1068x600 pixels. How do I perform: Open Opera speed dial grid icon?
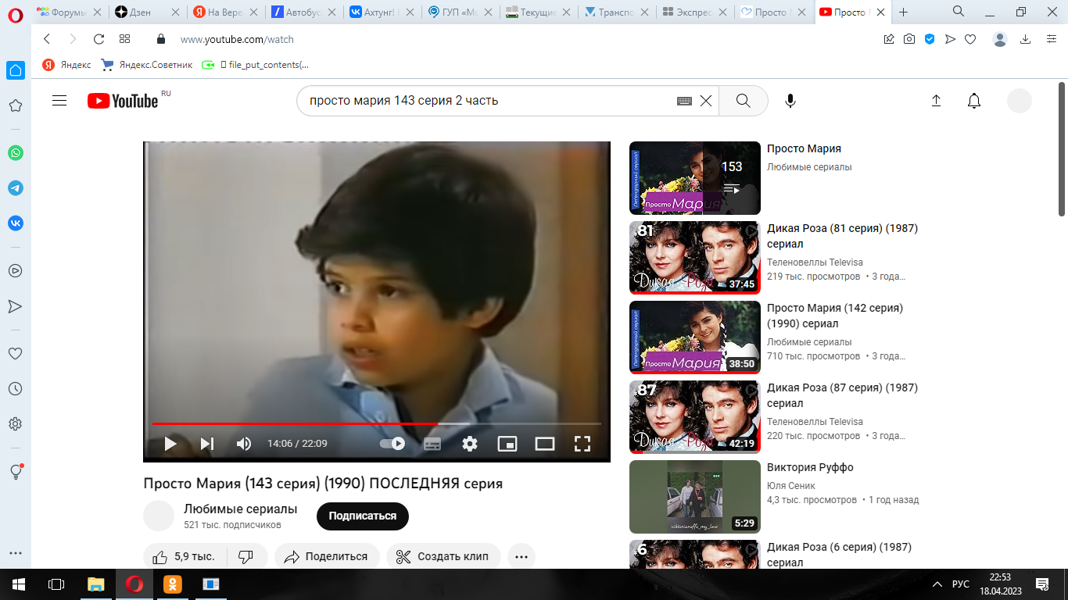pyautogui.click(x=125, y=39)
